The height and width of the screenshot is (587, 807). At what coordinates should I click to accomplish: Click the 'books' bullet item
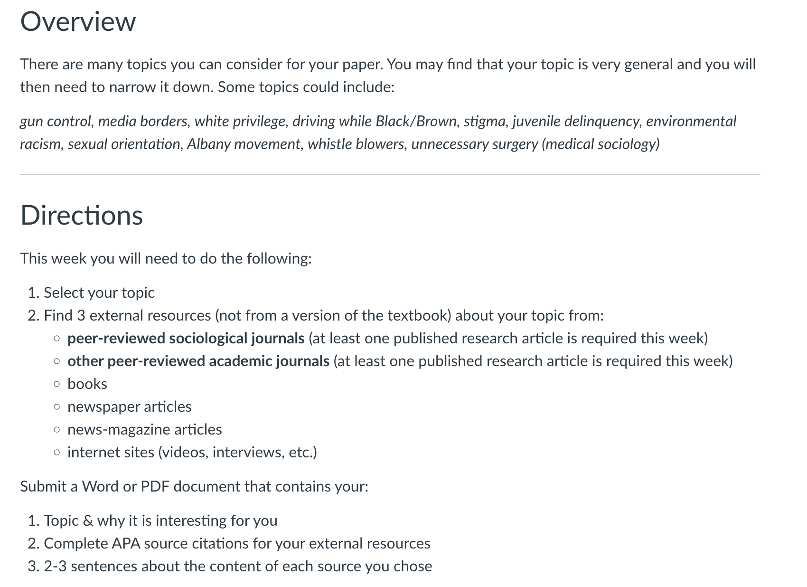point(87,384)
